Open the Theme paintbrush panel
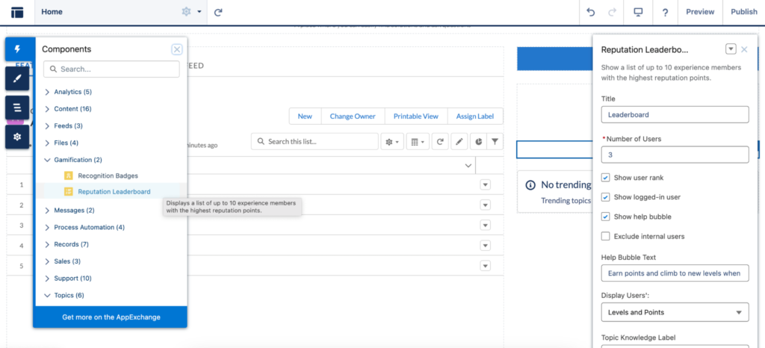765x348 pixels. [18, 78]
